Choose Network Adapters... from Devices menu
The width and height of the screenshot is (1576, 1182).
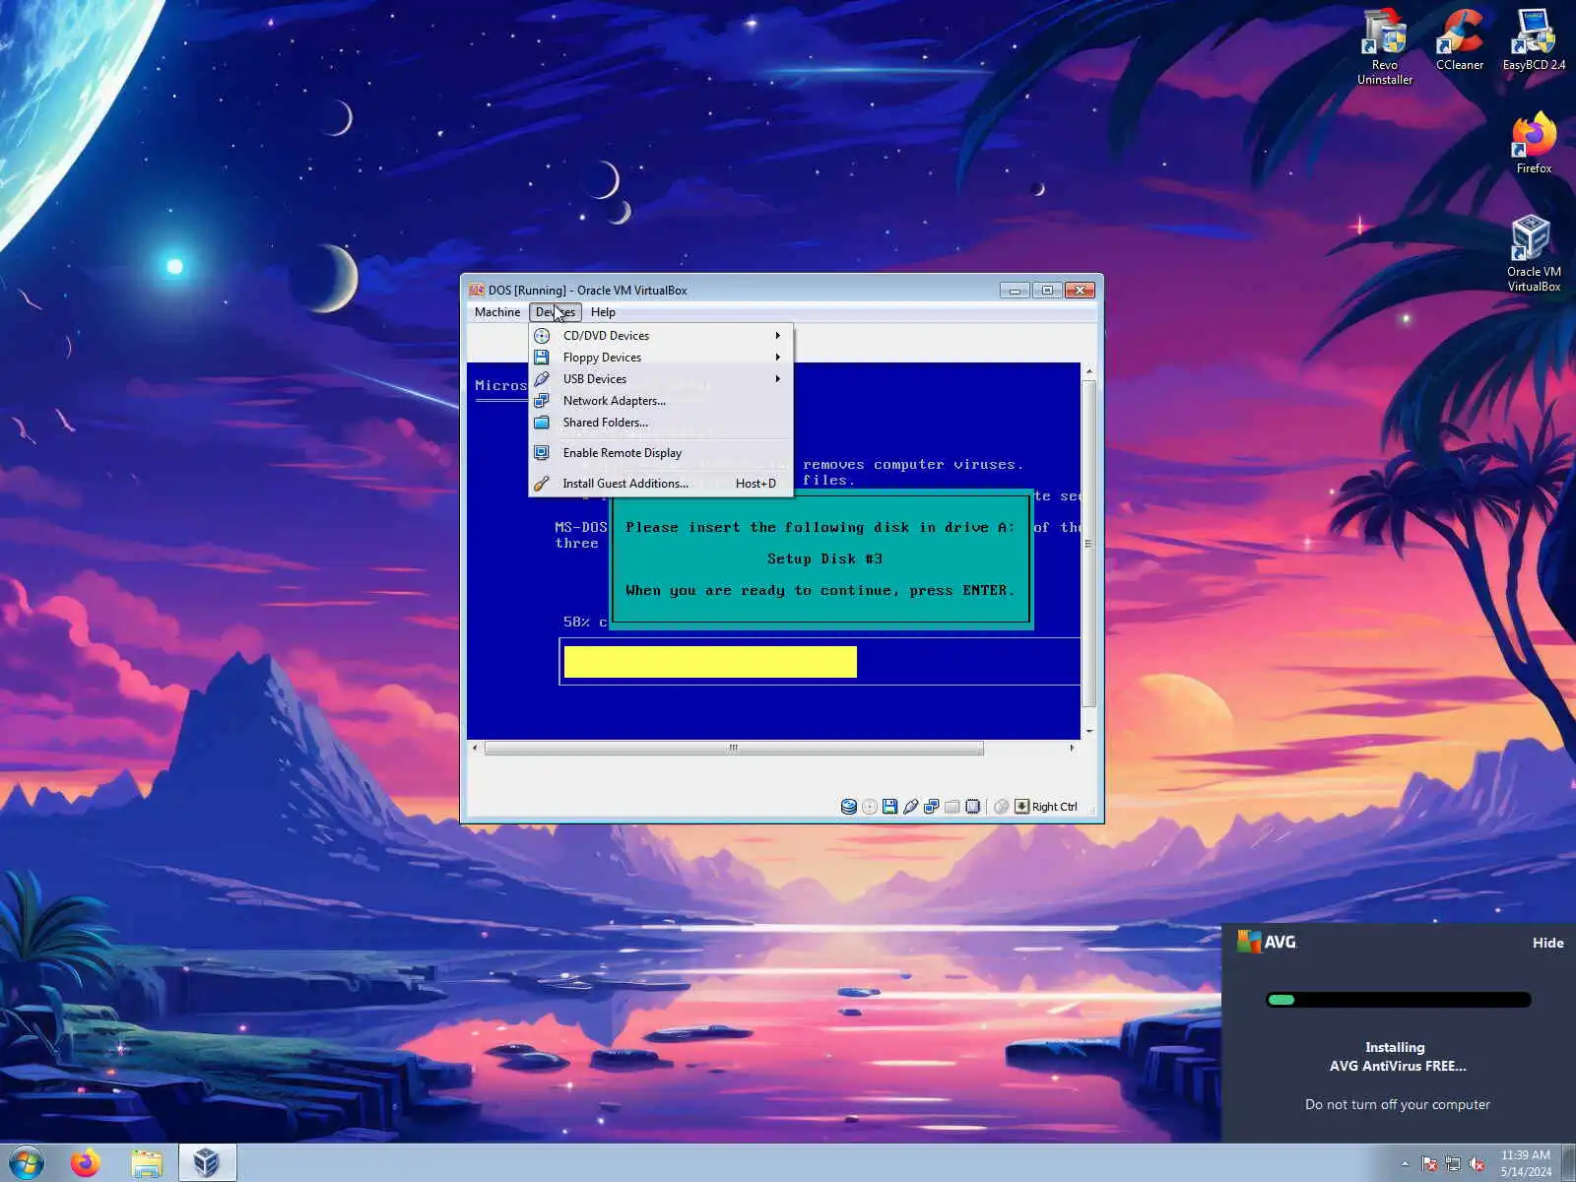tap(660, 401)
